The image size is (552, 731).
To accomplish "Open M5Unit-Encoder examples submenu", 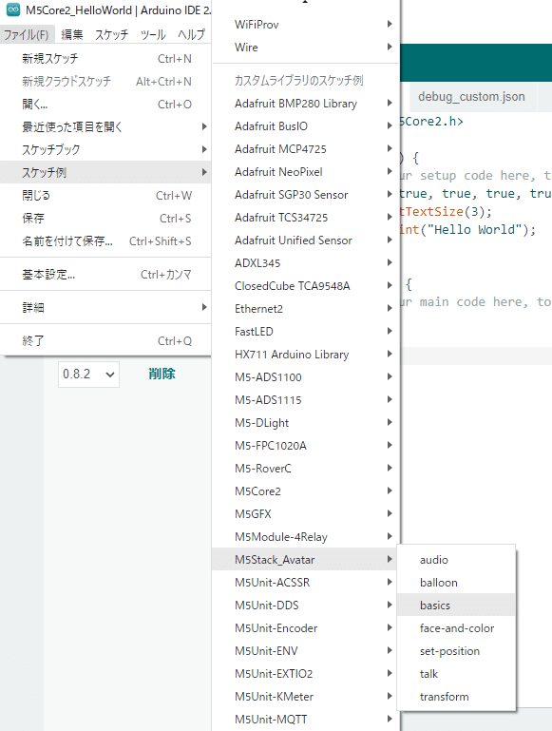I will (306, 629).
